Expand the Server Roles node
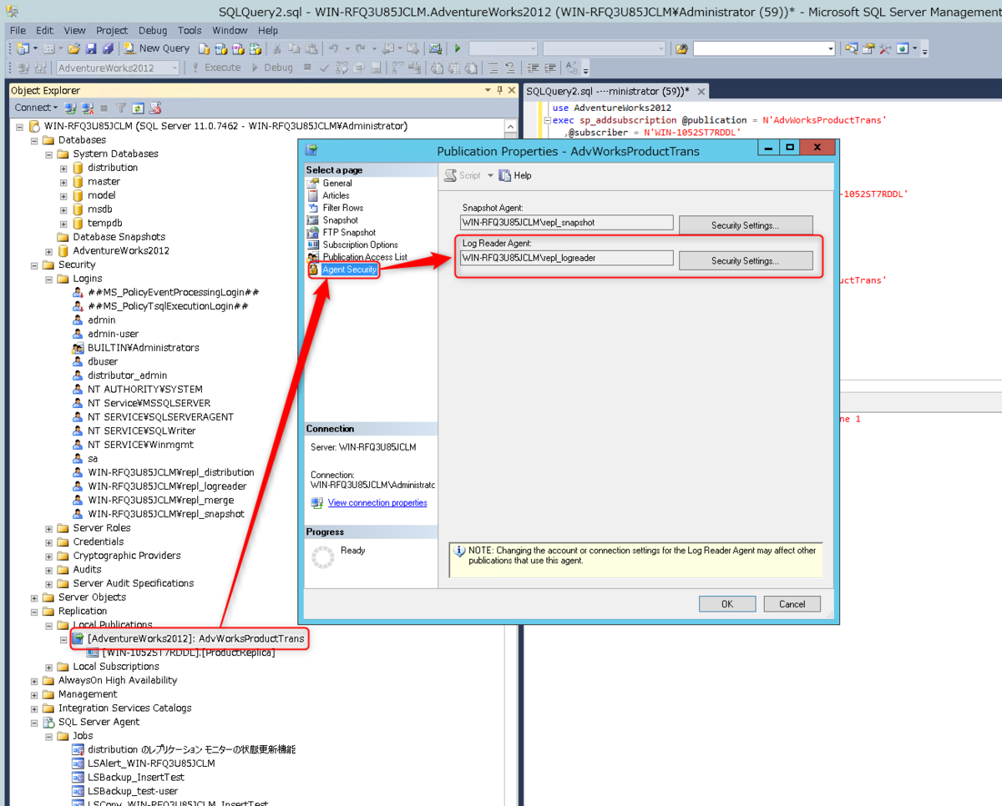The image size is (1002, 806). click(x=49, y=528)
